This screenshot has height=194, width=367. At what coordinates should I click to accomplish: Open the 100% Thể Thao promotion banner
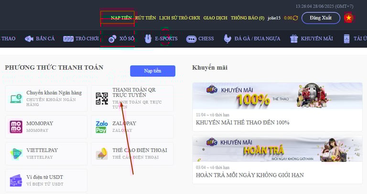click(277, 96)
